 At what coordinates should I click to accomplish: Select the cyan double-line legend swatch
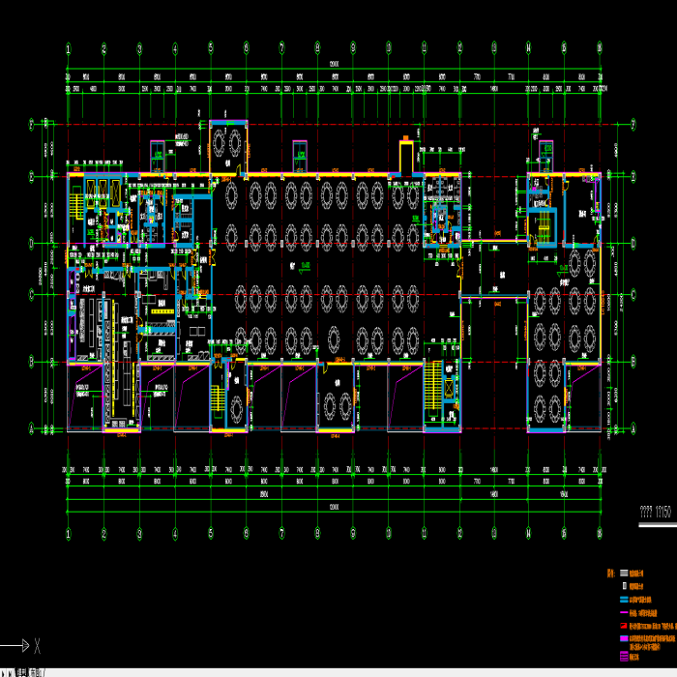(624, 600)
